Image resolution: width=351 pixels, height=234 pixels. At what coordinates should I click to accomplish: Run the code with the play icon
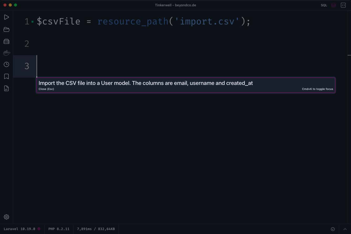tap(7, 17)
